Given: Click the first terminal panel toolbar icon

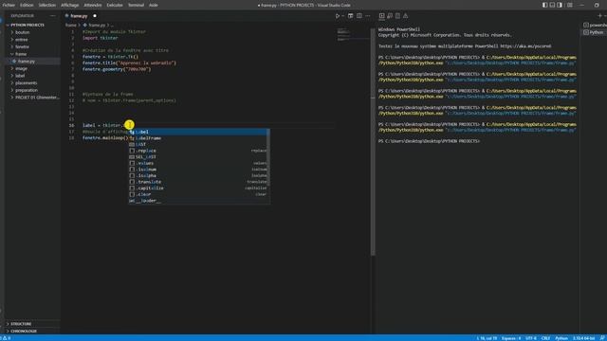Looking at the screenshot, I should pos(381,16).
